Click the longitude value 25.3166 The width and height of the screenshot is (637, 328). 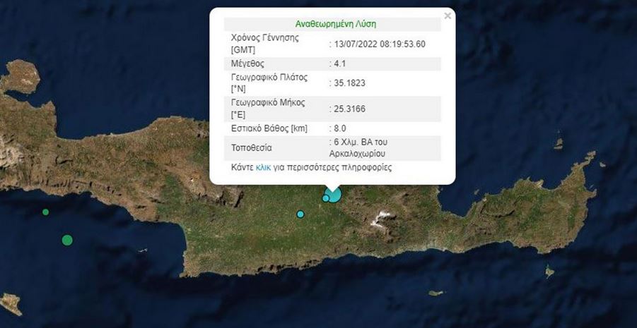(x=349, y=109)
